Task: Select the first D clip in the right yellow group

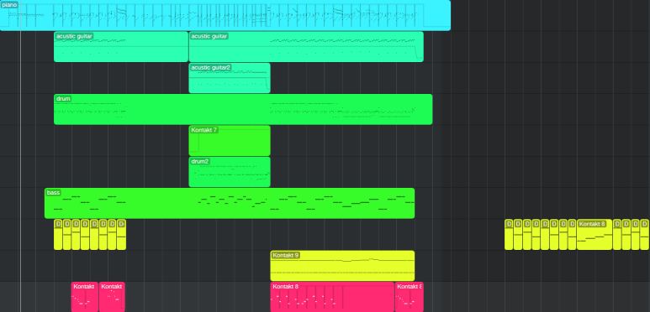Action: coord(509,235)
